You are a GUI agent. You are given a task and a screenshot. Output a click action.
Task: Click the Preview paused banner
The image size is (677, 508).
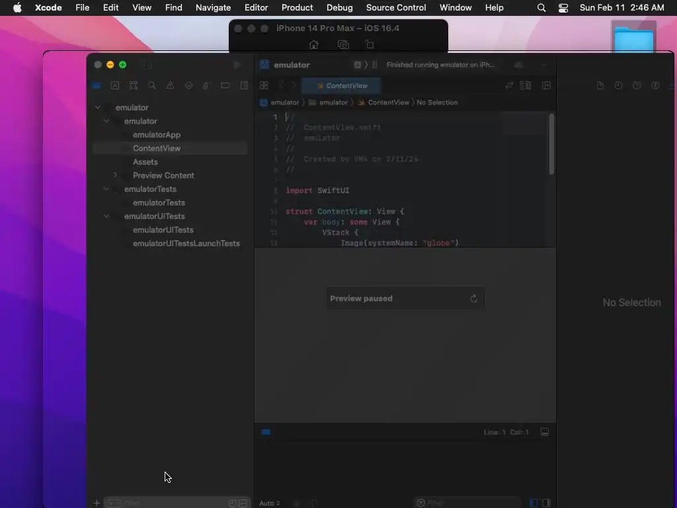(405, 298)
